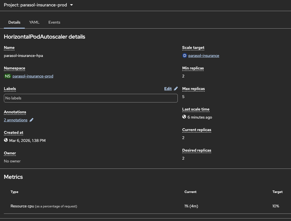Show the Last scale time help popover
This screenshot has width=291, height=221.
(196, 109)
